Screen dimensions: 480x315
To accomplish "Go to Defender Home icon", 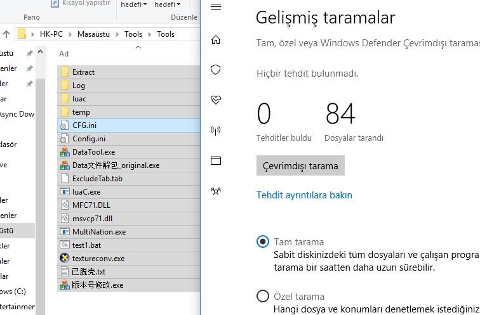I will [x=216, y=39].
